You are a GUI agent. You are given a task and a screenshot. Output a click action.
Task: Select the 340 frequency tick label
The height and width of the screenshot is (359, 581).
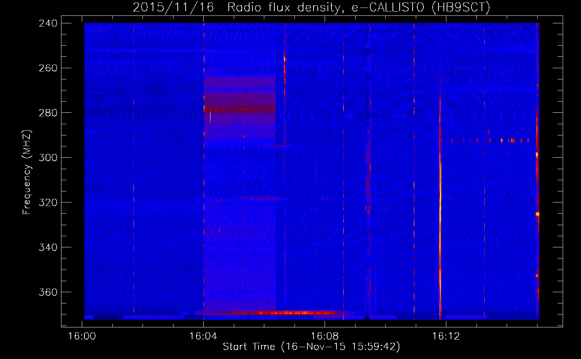click(48, 248)
